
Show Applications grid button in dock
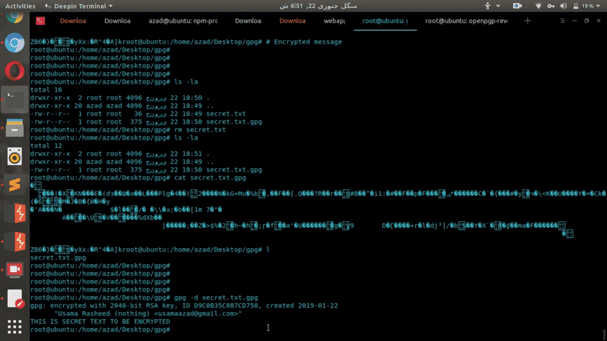(x=15, y=327)
